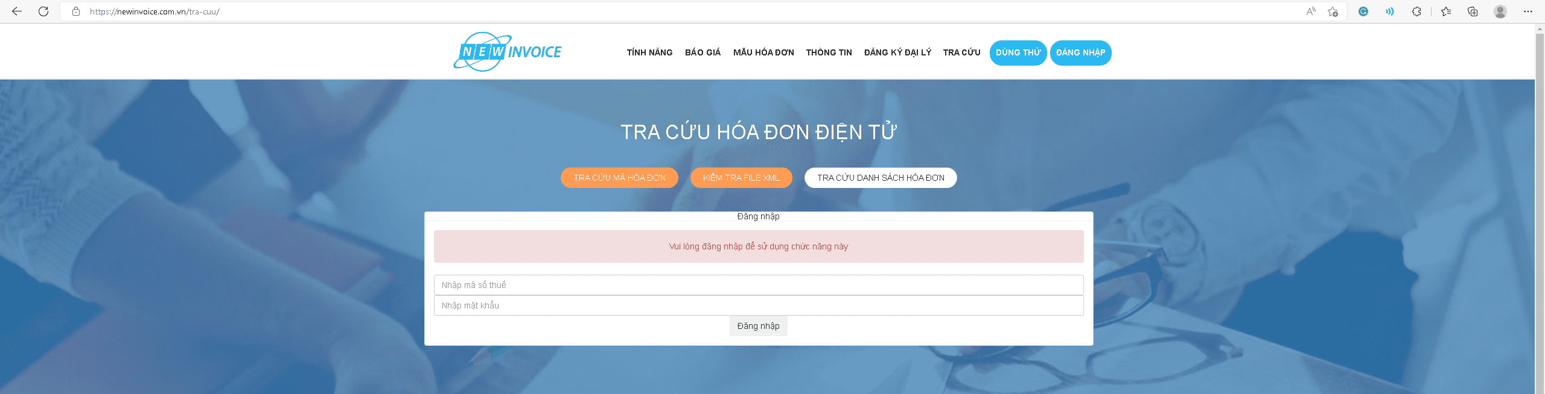This screenshot has width=1545, height=394.
Task: Click the blue sound-wave extension icon
Action: pos(1390,11)
